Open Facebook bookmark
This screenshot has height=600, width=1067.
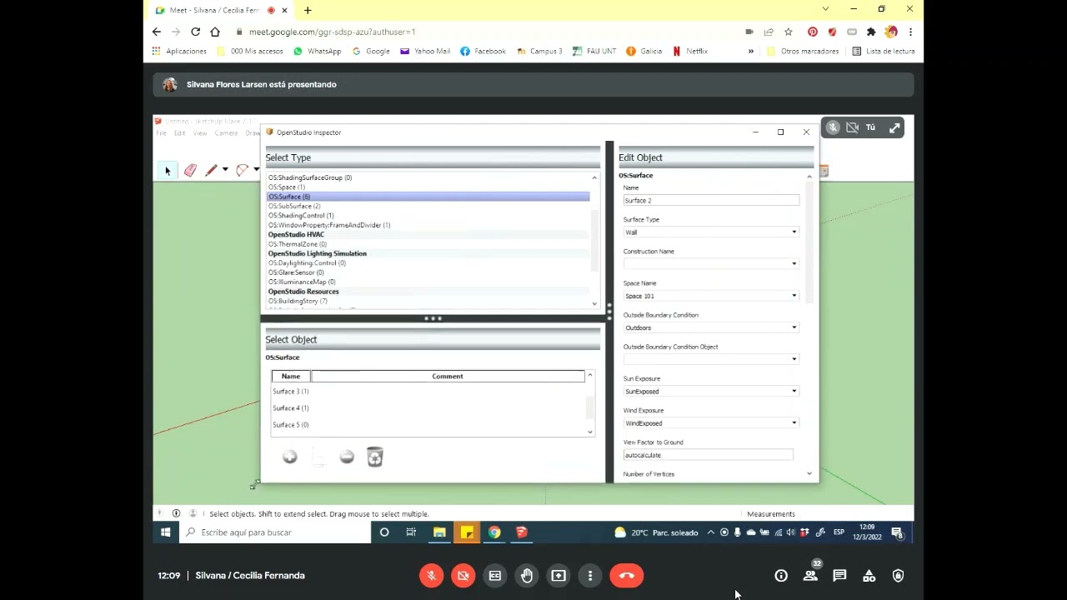pyautogui.click(x=483, y=51)
